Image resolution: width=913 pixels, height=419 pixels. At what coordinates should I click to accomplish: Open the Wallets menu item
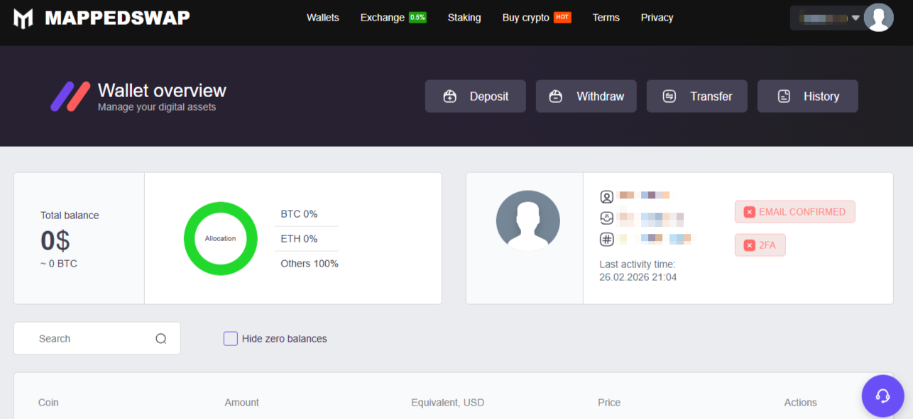coord(322,18)
